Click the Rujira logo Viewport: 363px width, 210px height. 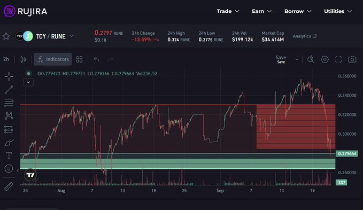point(25,11)
